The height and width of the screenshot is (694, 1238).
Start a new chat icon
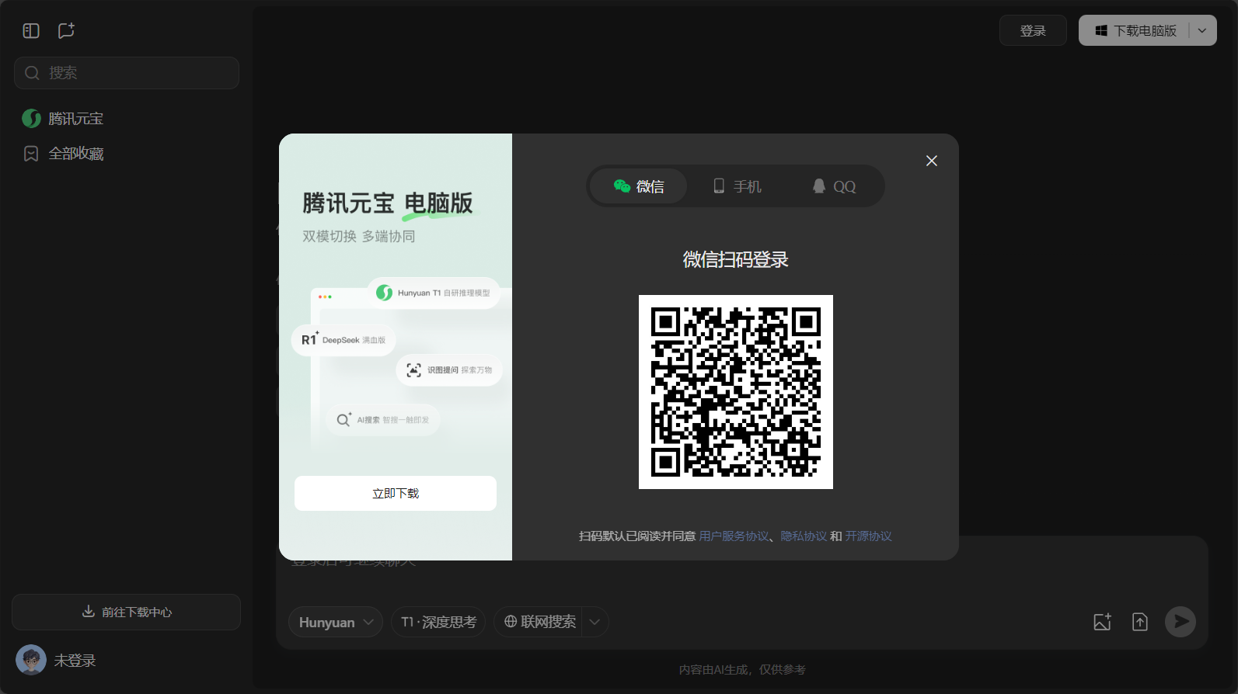point(66,31)
